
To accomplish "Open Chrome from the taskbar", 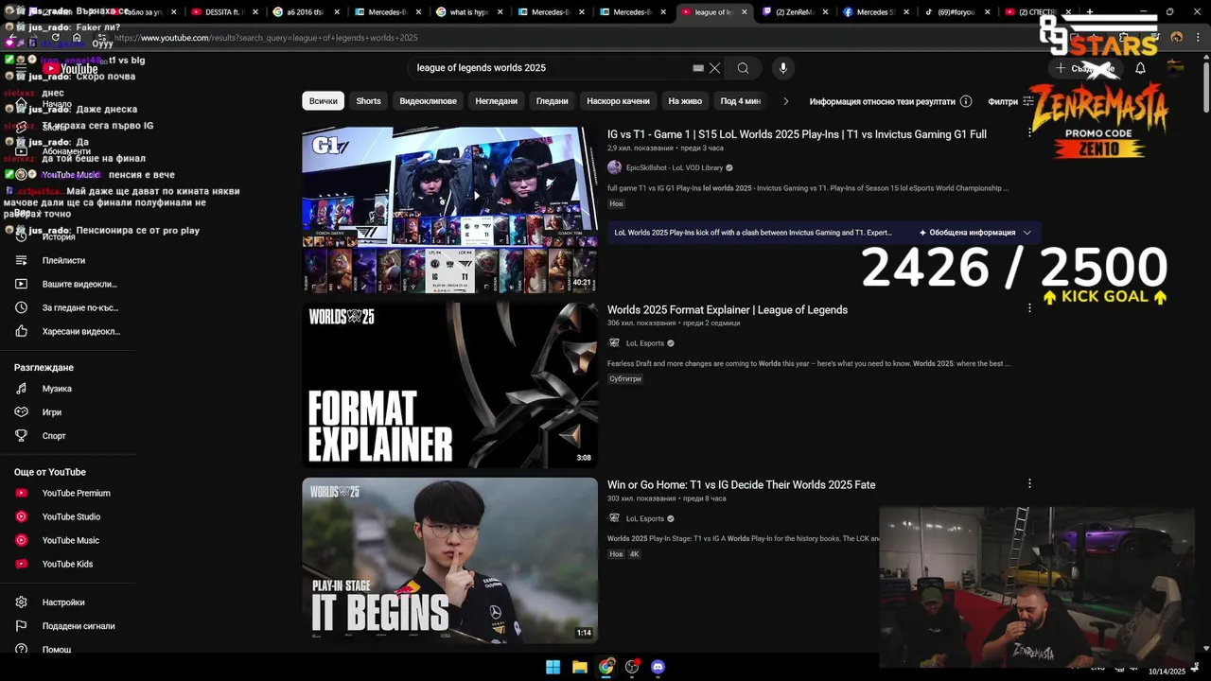I will click(x=605, y=667).
